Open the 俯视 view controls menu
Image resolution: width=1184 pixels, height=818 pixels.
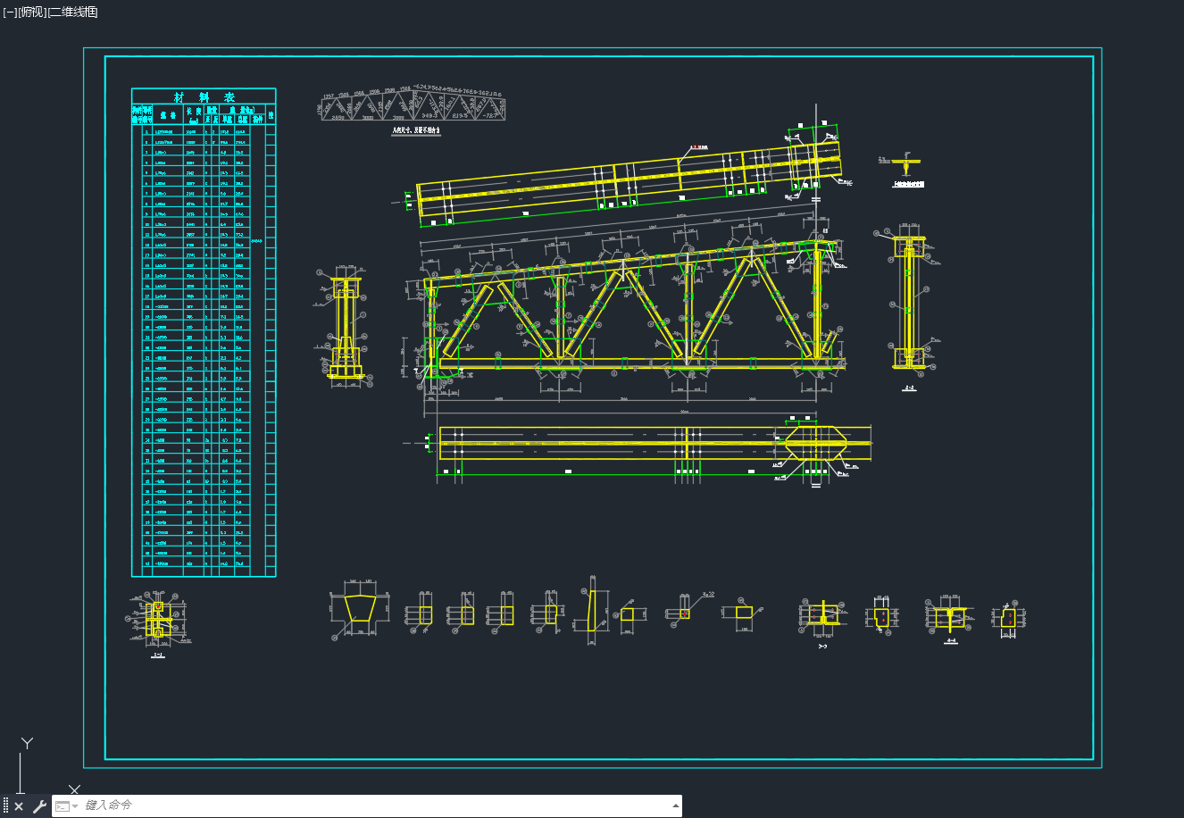point(32,12)
